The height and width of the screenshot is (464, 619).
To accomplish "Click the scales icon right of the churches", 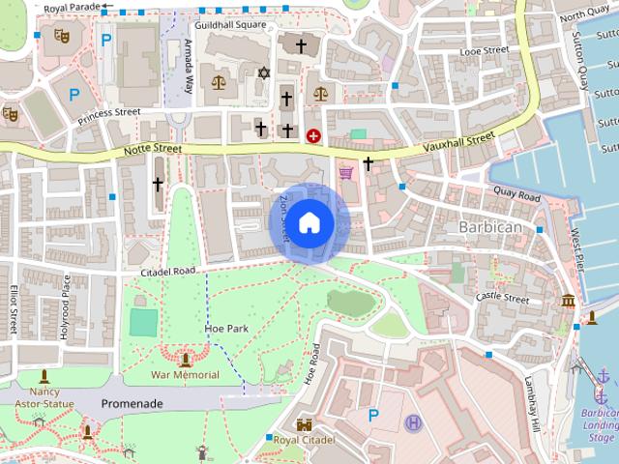I will click(320, 94).
